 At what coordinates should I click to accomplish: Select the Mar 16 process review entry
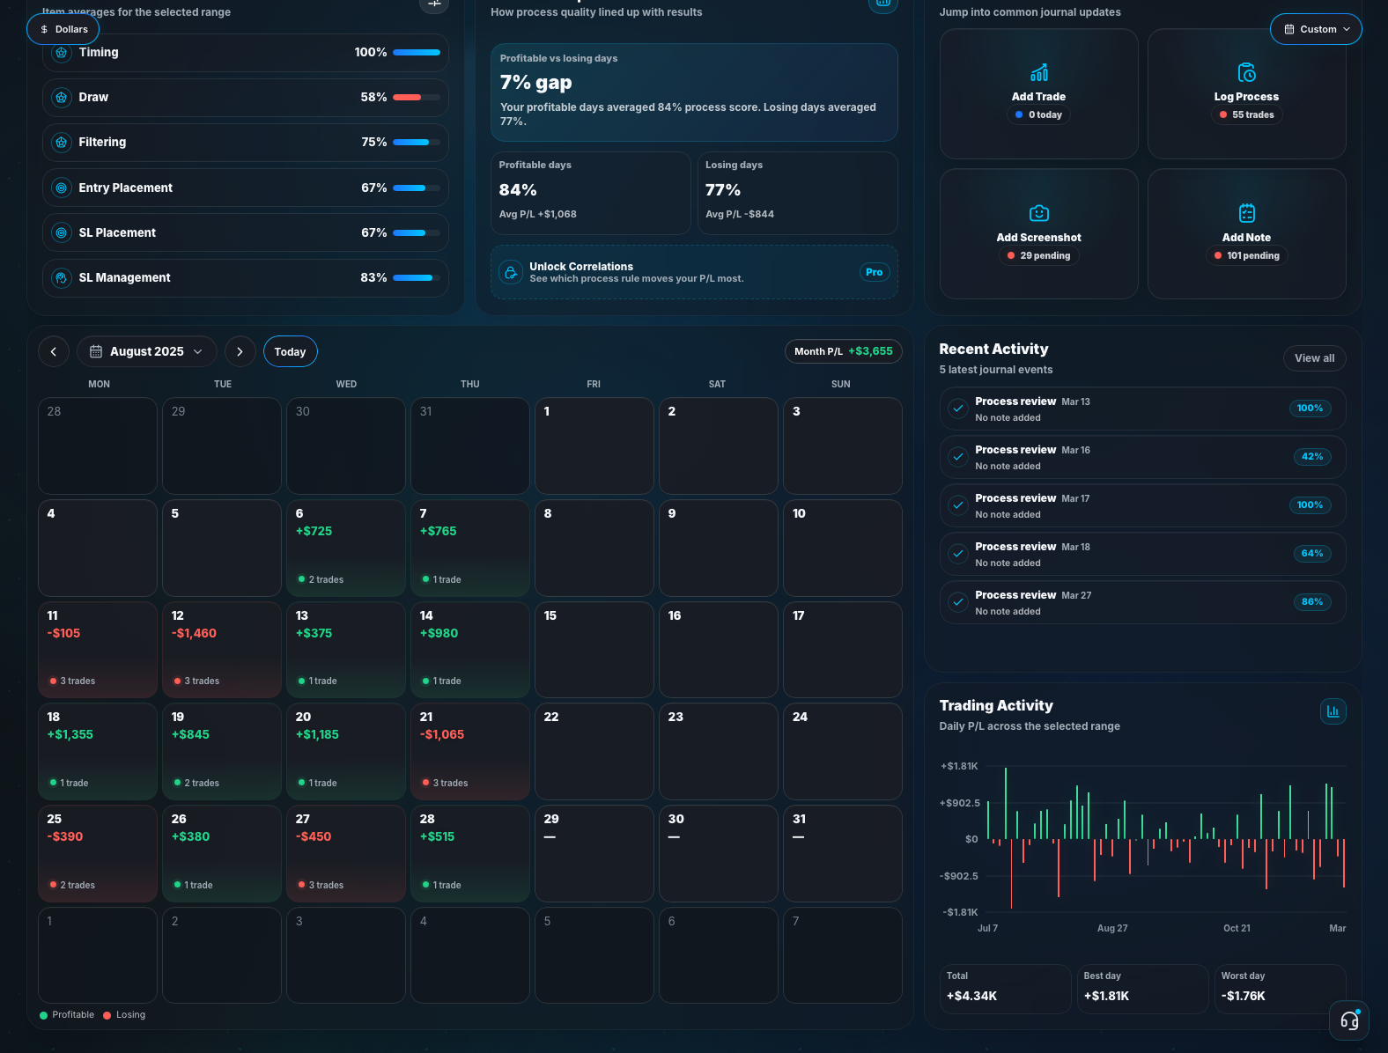(x=1142, y=457)
